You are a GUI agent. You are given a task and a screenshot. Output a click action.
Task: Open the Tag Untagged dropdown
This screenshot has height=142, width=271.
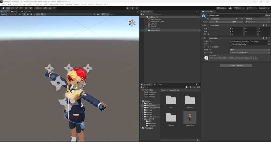tap(224, 19)
